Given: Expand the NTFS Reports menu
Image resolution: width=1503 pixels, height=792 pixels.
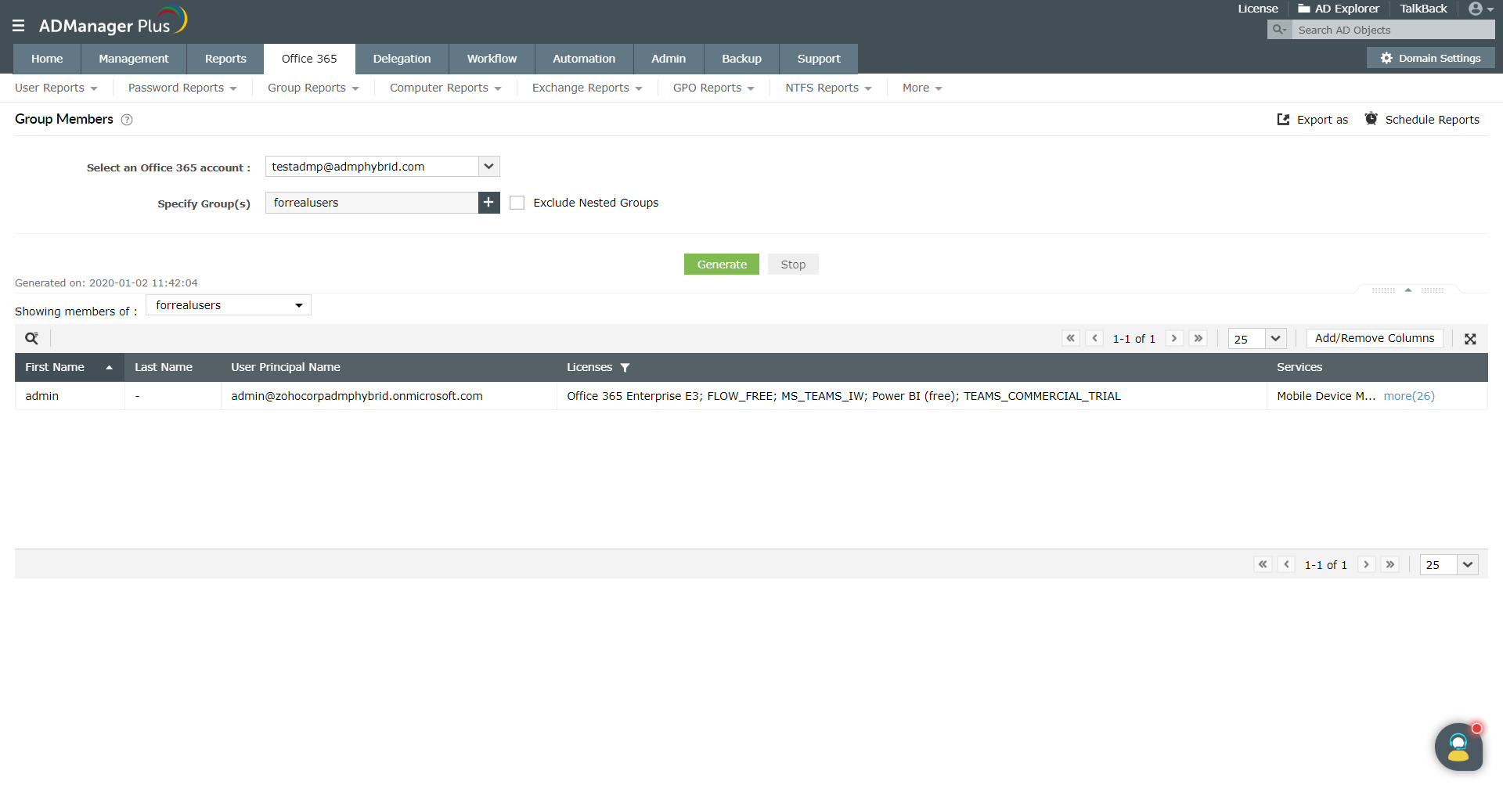Looking at the screenshot, I should [828, 88].
